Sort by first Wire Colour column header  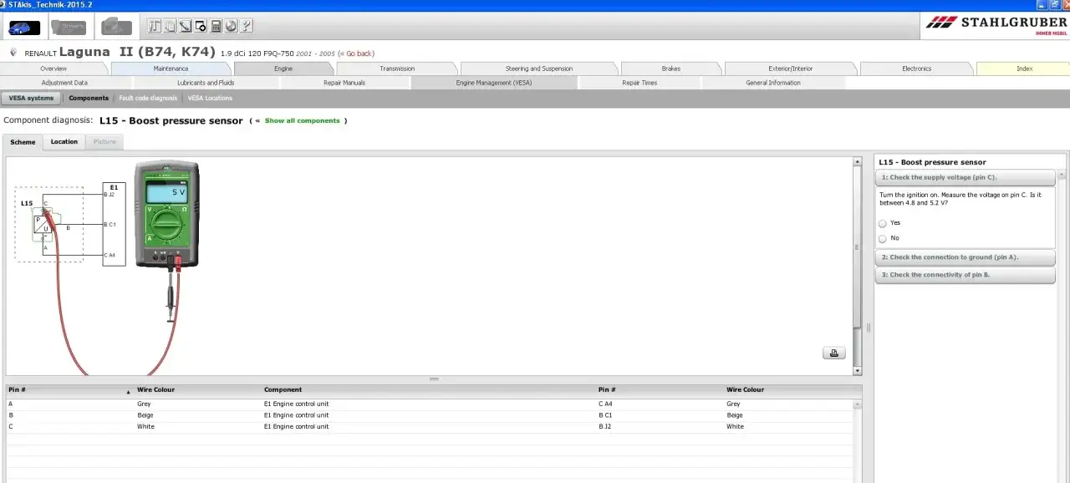[199, 390]
